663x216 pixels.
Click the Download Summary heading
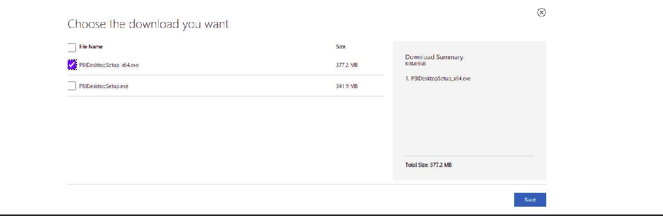(435, 57)
